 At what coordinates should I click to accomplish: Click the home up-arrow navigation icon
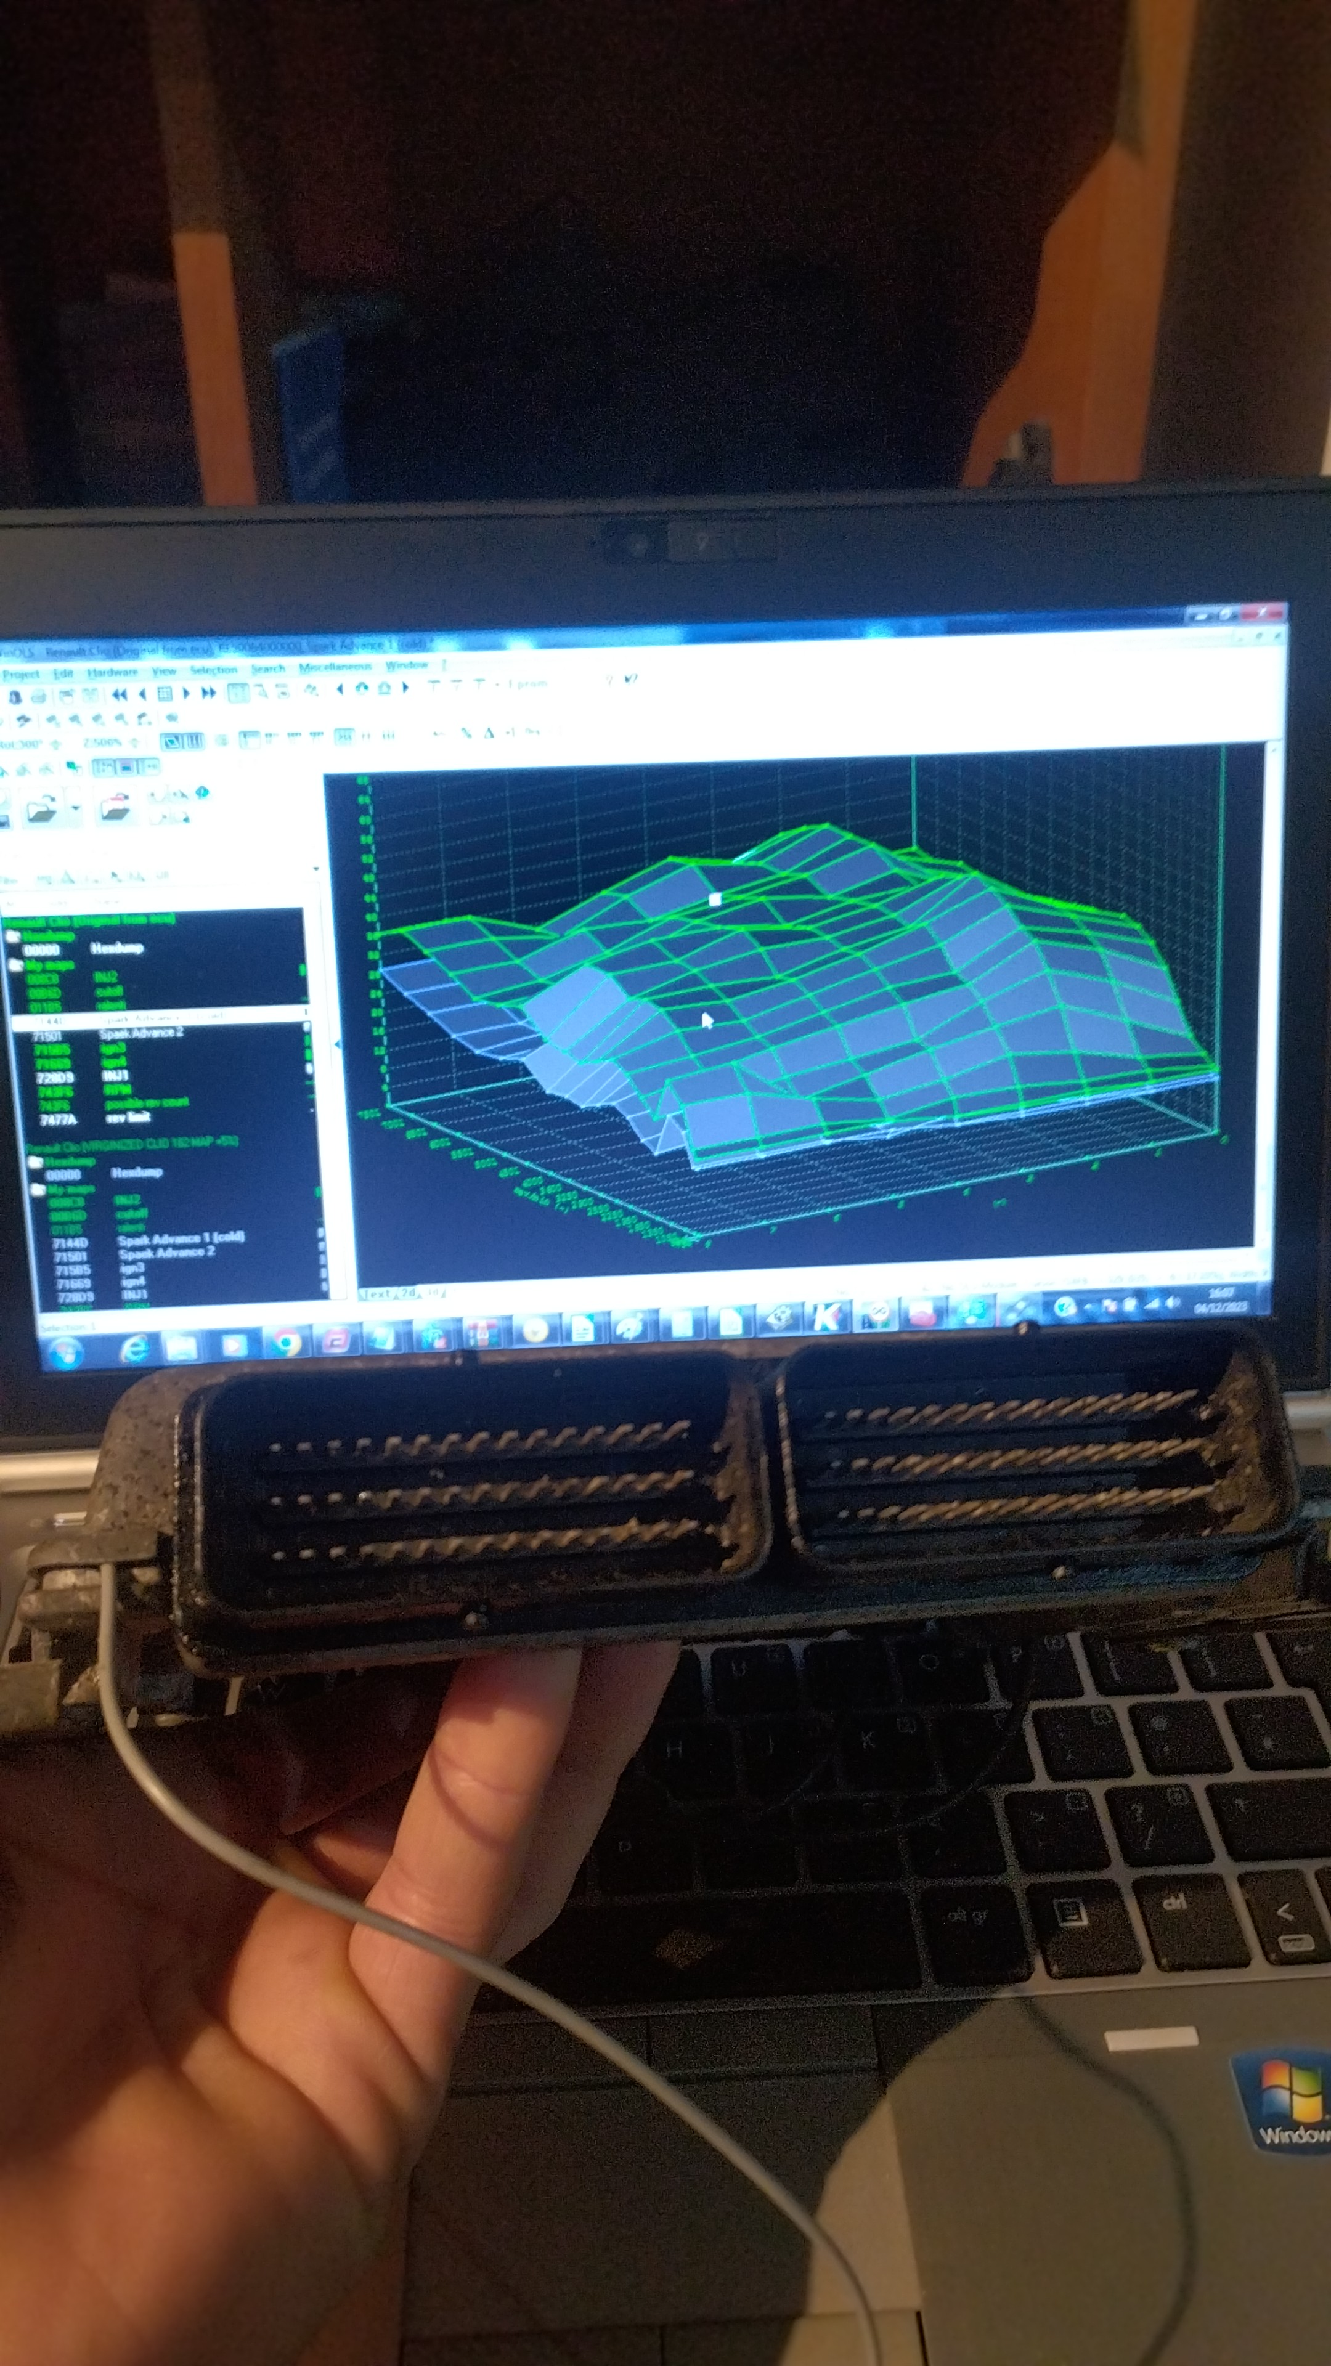[385, 688]
